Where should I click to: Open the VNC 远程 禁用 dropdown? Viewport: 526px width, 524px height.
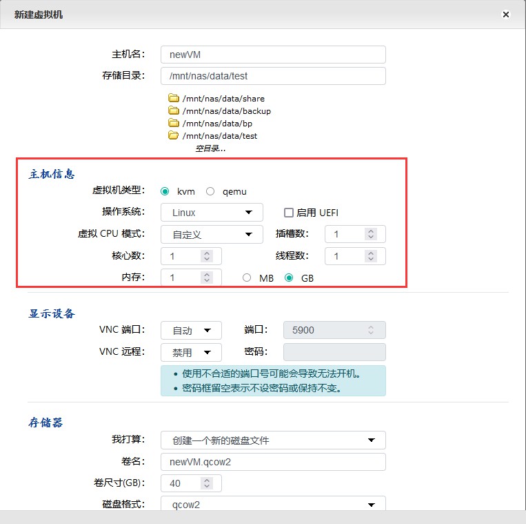[191, 352]
